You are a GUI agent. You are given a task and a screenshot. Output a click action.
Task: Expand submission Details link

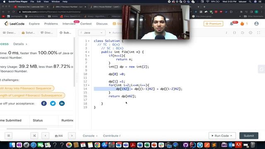pyautogui.click(x=20, y=44)
